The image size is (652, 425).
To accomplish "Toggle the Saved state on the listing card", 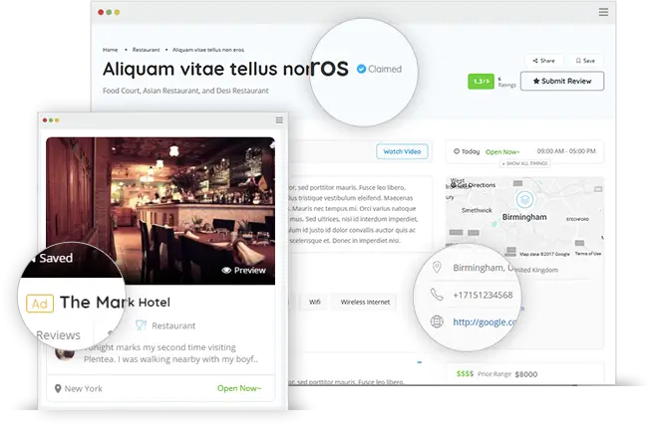I will (52, 258).
